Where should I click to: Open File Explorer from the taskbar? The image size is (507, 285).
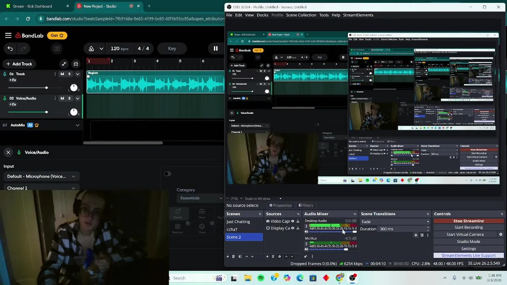pos(248,278)
